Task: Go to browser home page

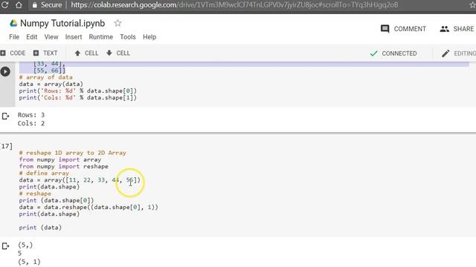Action: (x=19, y=5)
